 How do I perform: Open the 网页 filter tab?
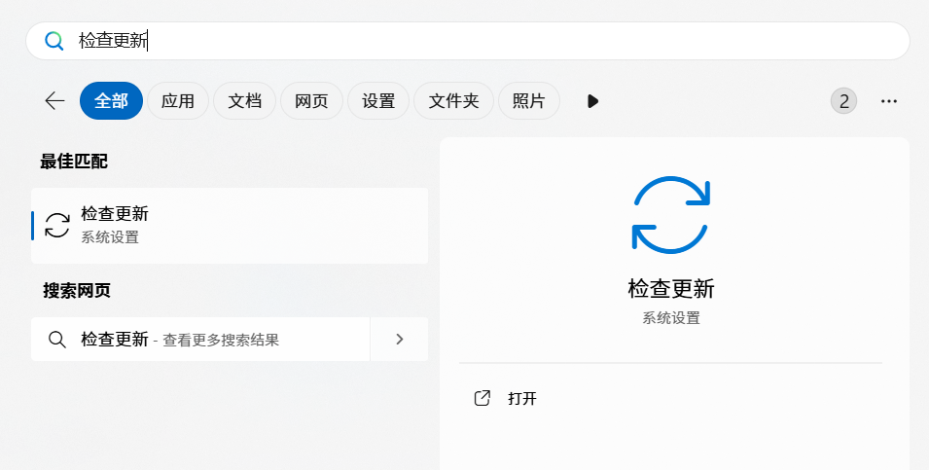click(311, 100)
